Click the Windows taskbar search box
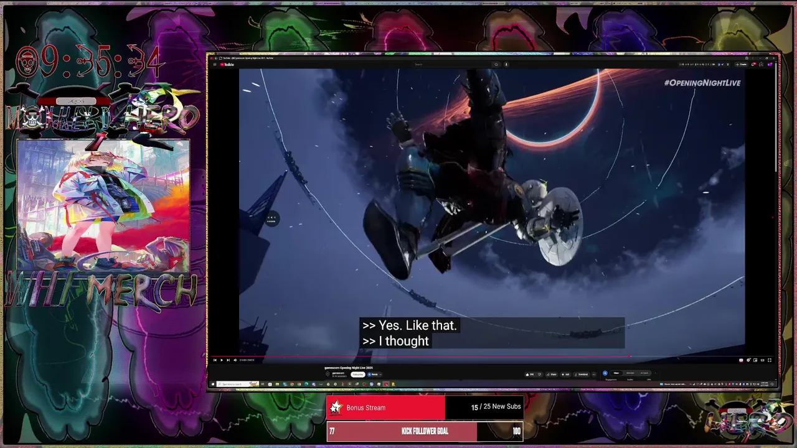 (x=238, y=384)
